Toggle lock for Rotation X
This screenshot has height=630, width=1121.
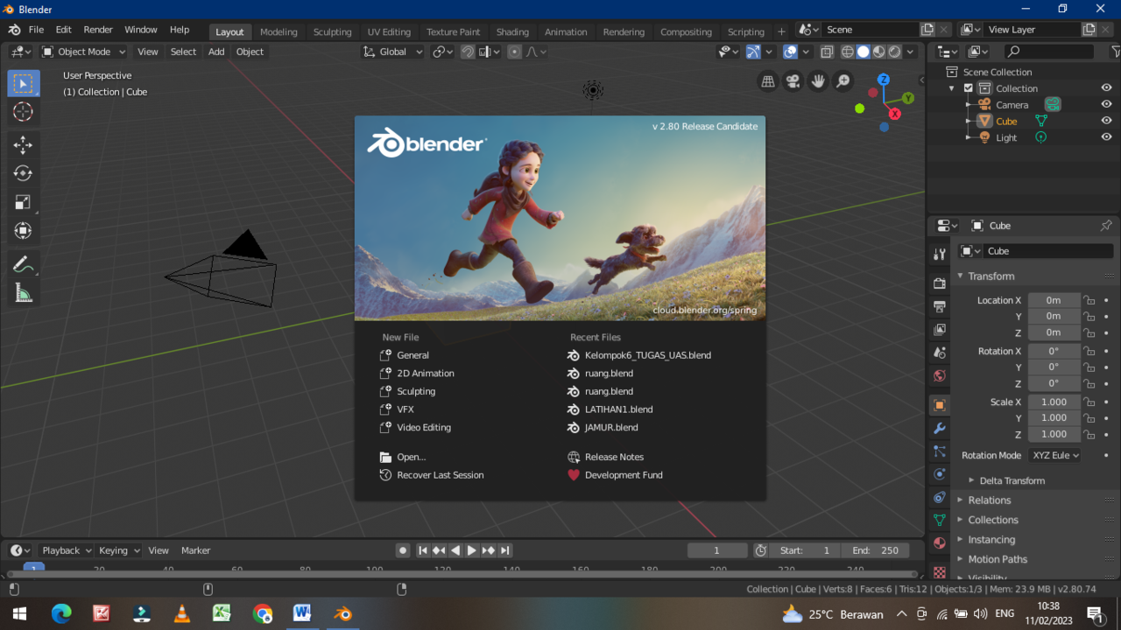click(1089, 351)
